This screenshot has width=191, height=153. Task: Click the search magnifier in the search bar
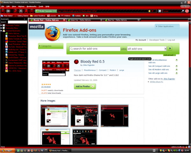tap(182, 11)
